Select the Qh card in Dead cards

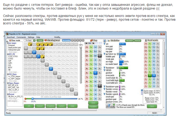(146, 50)
